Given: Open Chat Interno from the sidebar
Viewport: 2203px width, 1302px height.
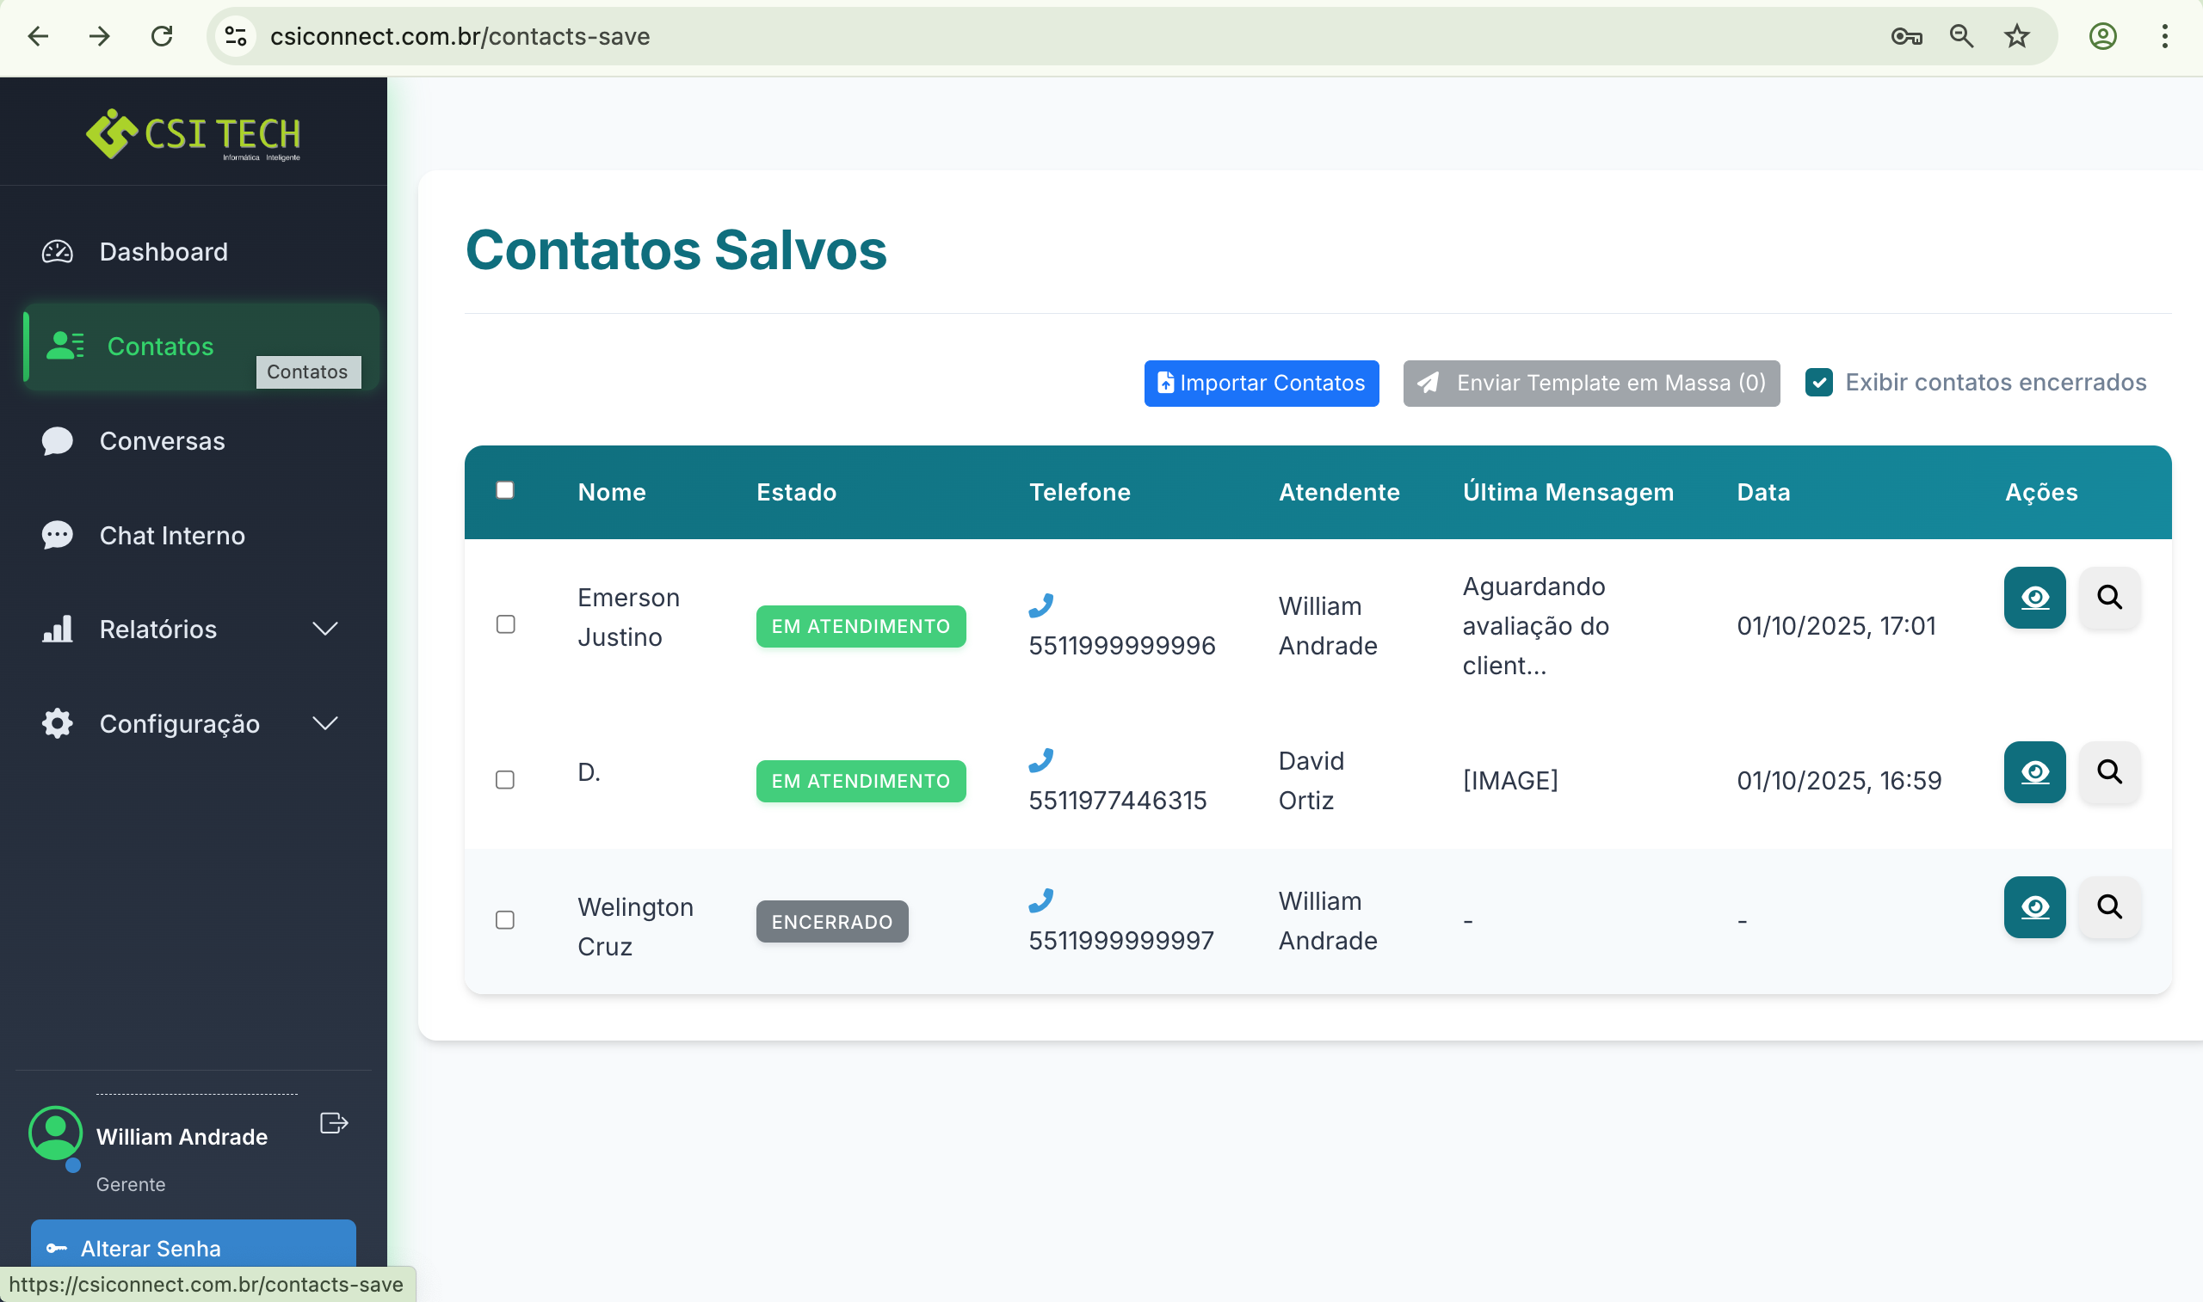Looking at the screenshot, I should tap(172, 536).
